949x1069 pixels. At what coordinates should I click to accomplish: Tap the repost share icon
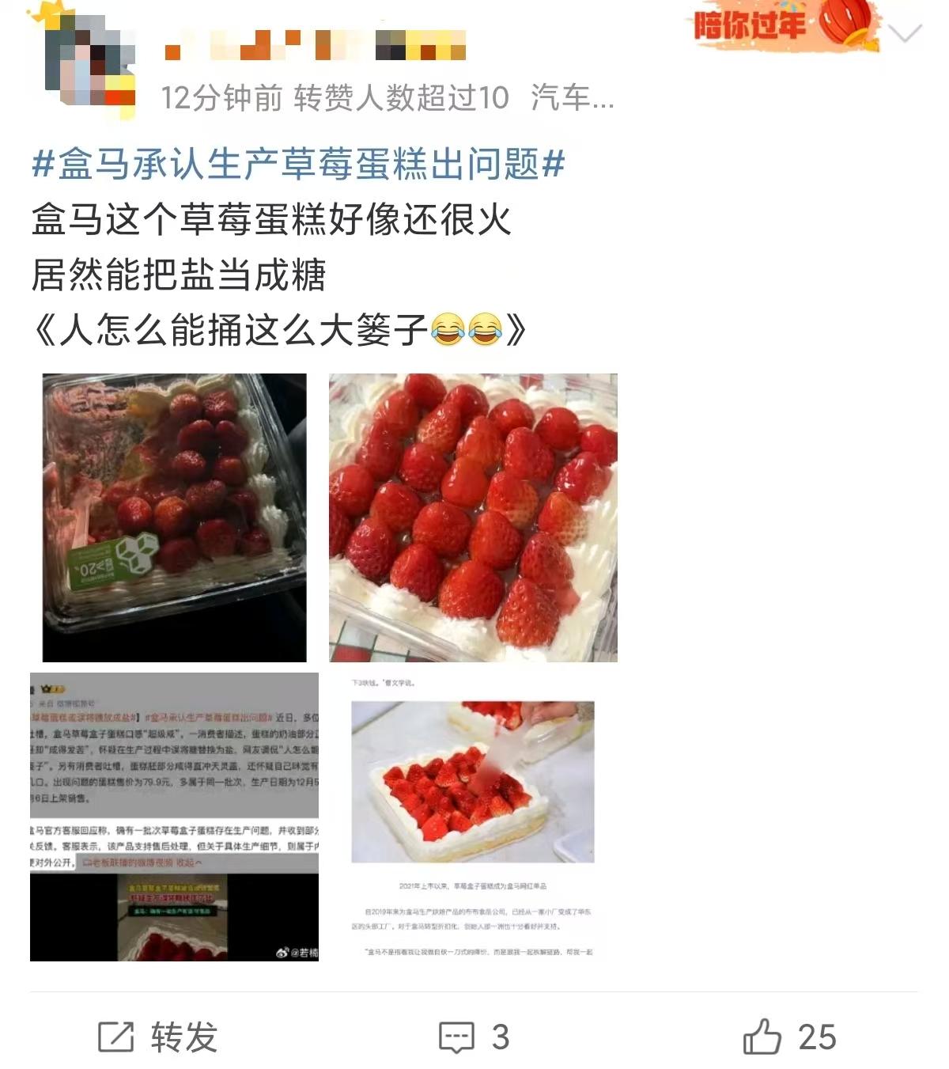click(115, 1036)
